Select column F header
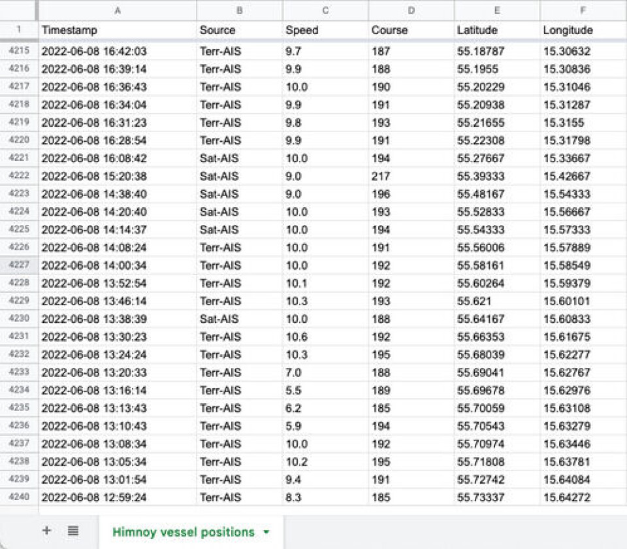This screenshot has height=549, width=627. 583,10
